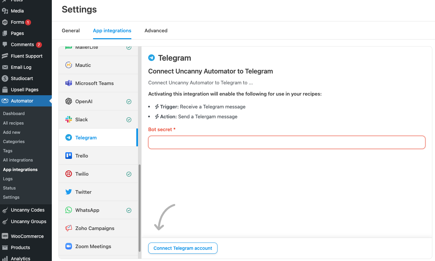Open App integrations submenu item
This screenshot has height=261, width=435.
point(20,169)
